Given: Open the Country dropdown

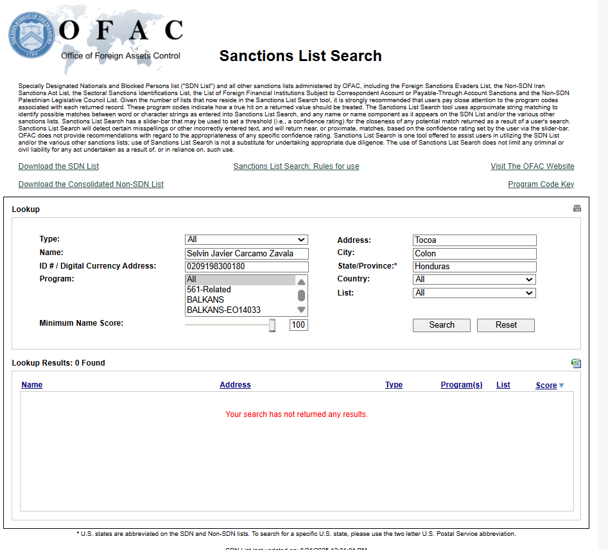Looking at the screenshot, I should 474,279.
